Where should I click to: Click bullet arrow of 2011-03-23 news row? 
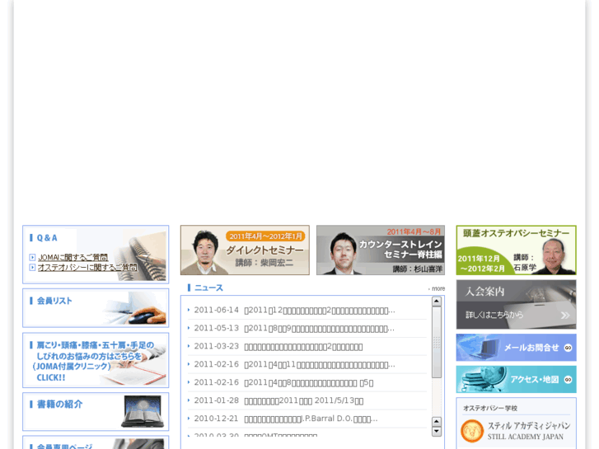(189, 346)
